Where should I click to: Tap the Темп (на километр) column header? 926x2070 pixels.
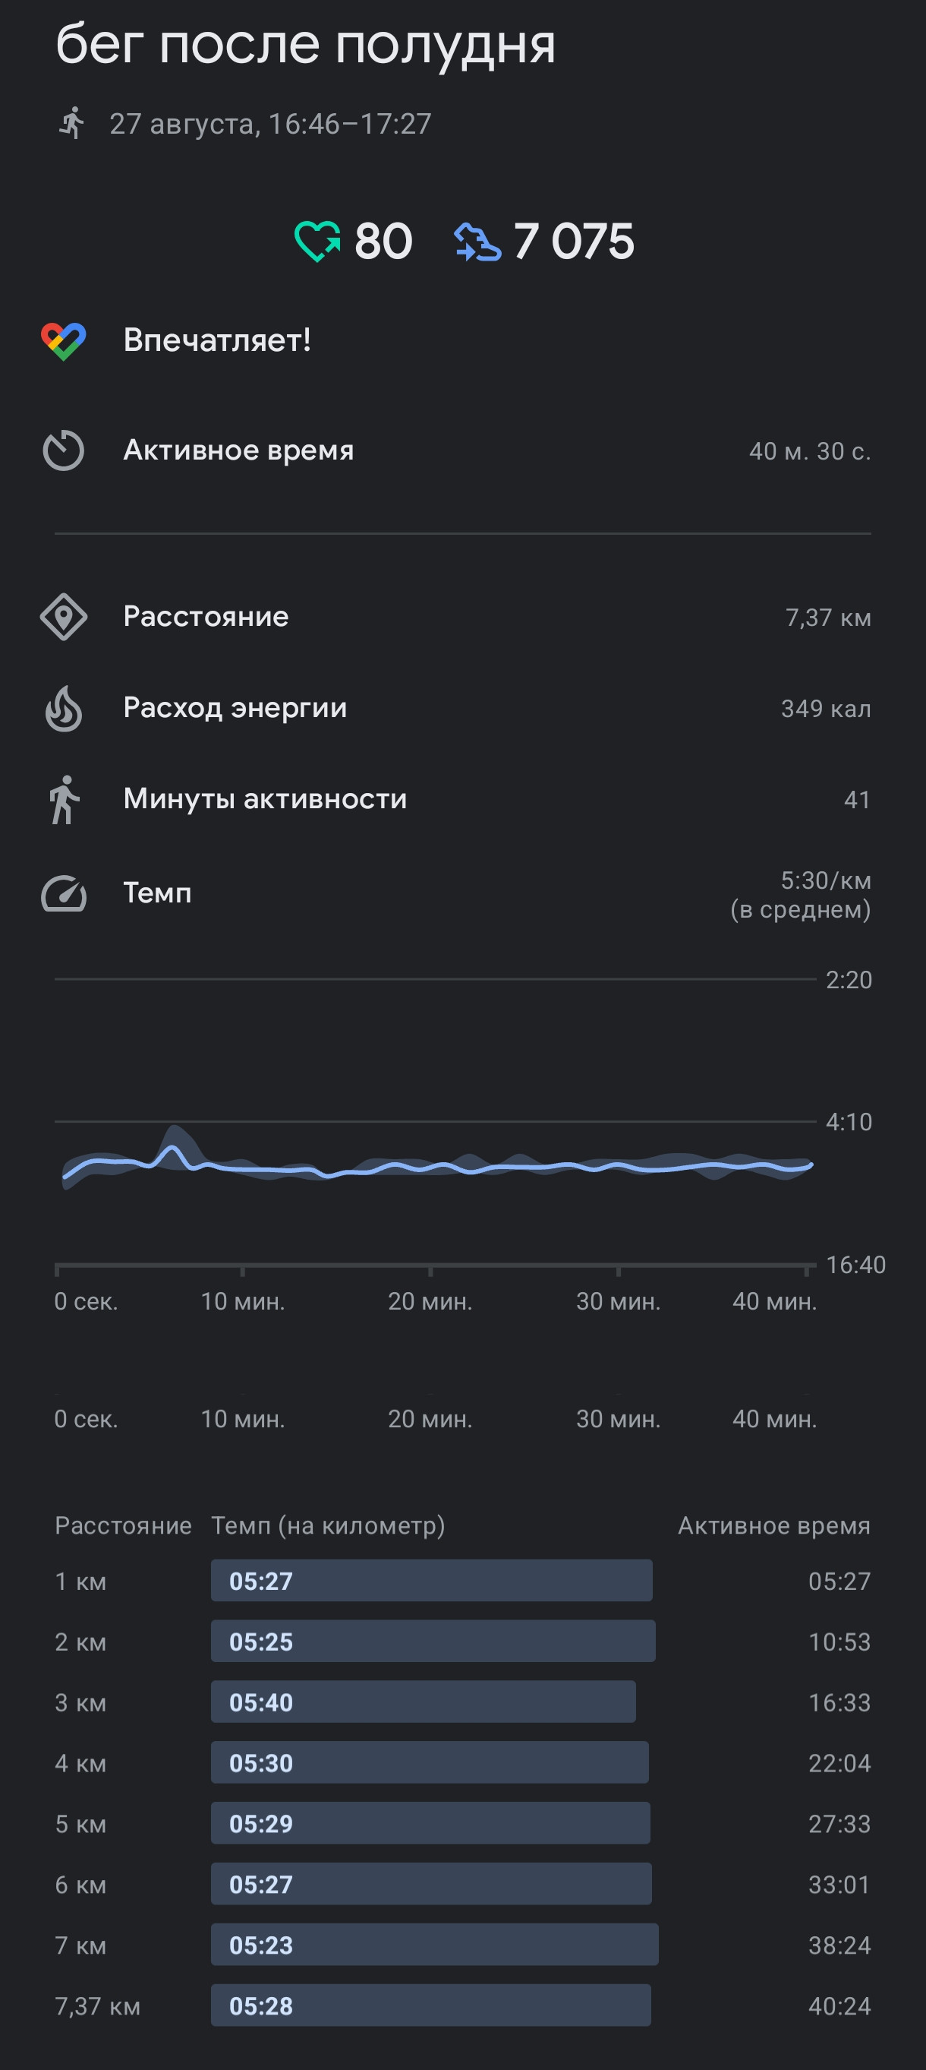point(328,1525)
